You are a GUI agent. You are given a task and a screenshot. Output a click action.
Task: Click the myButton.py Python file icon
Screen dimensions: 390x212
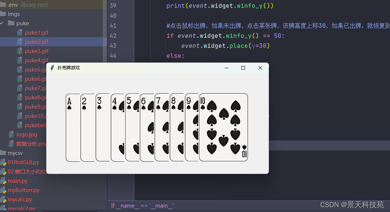point(3,191)
